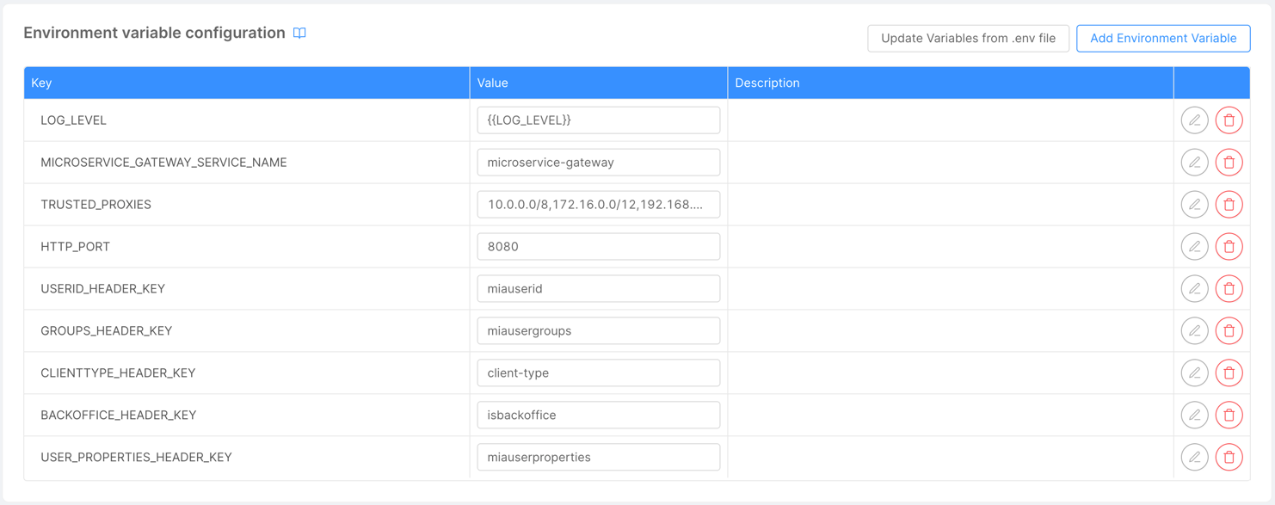Select the HTTP_PORT value field
Screen dimensions: 1275x505
599,246
